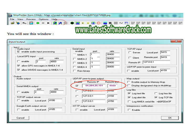The width and height of the screenshot is (189, 126).
Task: Click the gray square stop icon
Action: pos(43,23)
